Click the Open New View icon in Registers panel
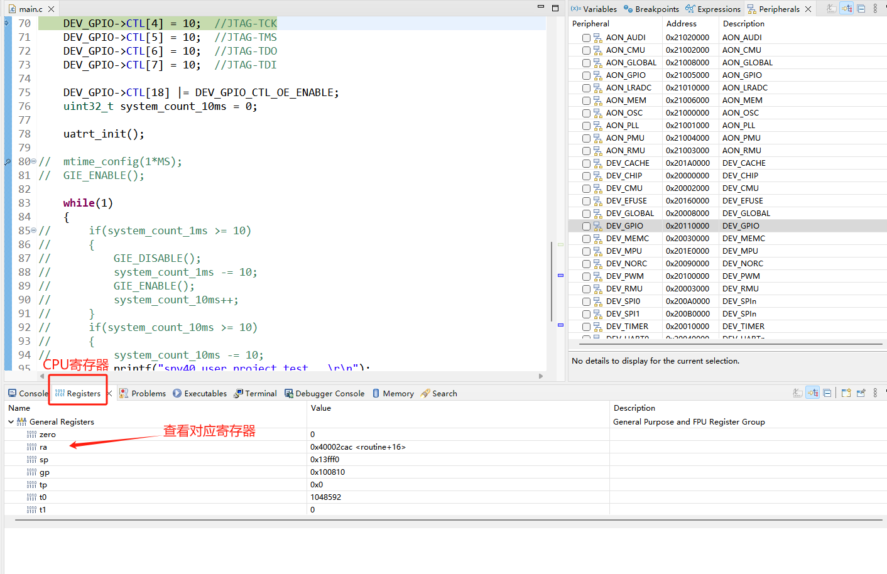 pos(846,393)
